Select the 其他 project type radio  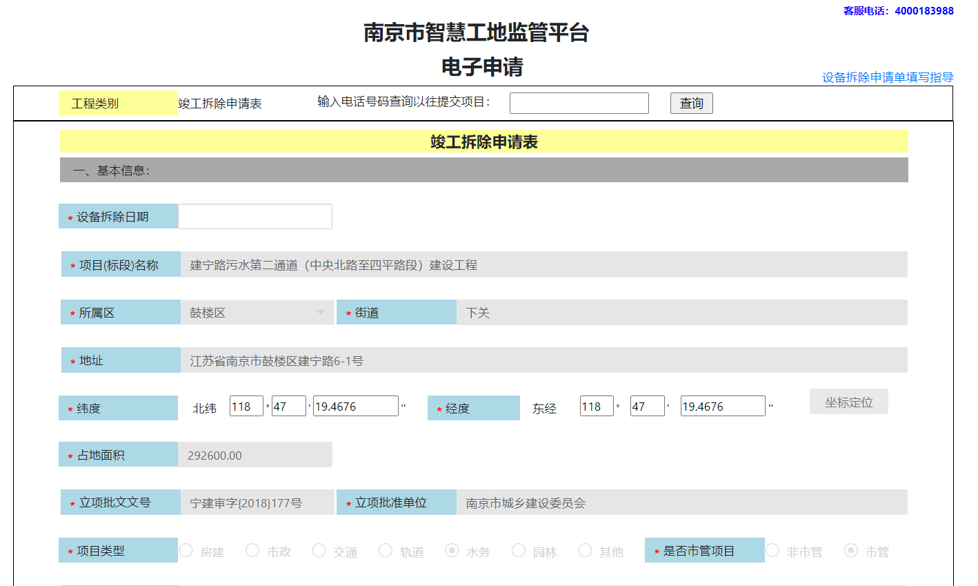(585, 550)
